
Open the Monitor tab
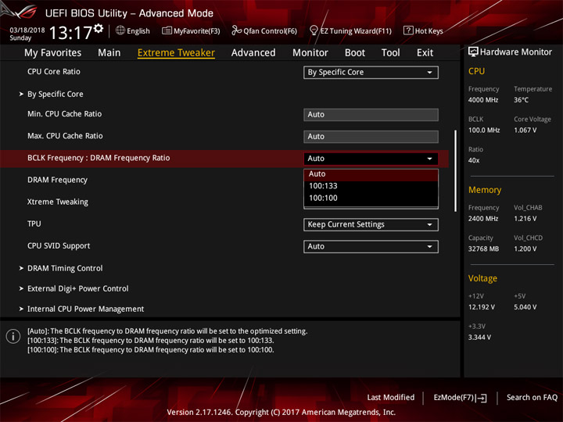tap(310, 53)
